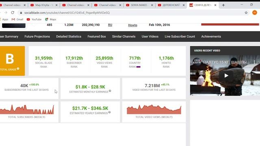Open the Apps bookmark shortcut

(4, 19)
